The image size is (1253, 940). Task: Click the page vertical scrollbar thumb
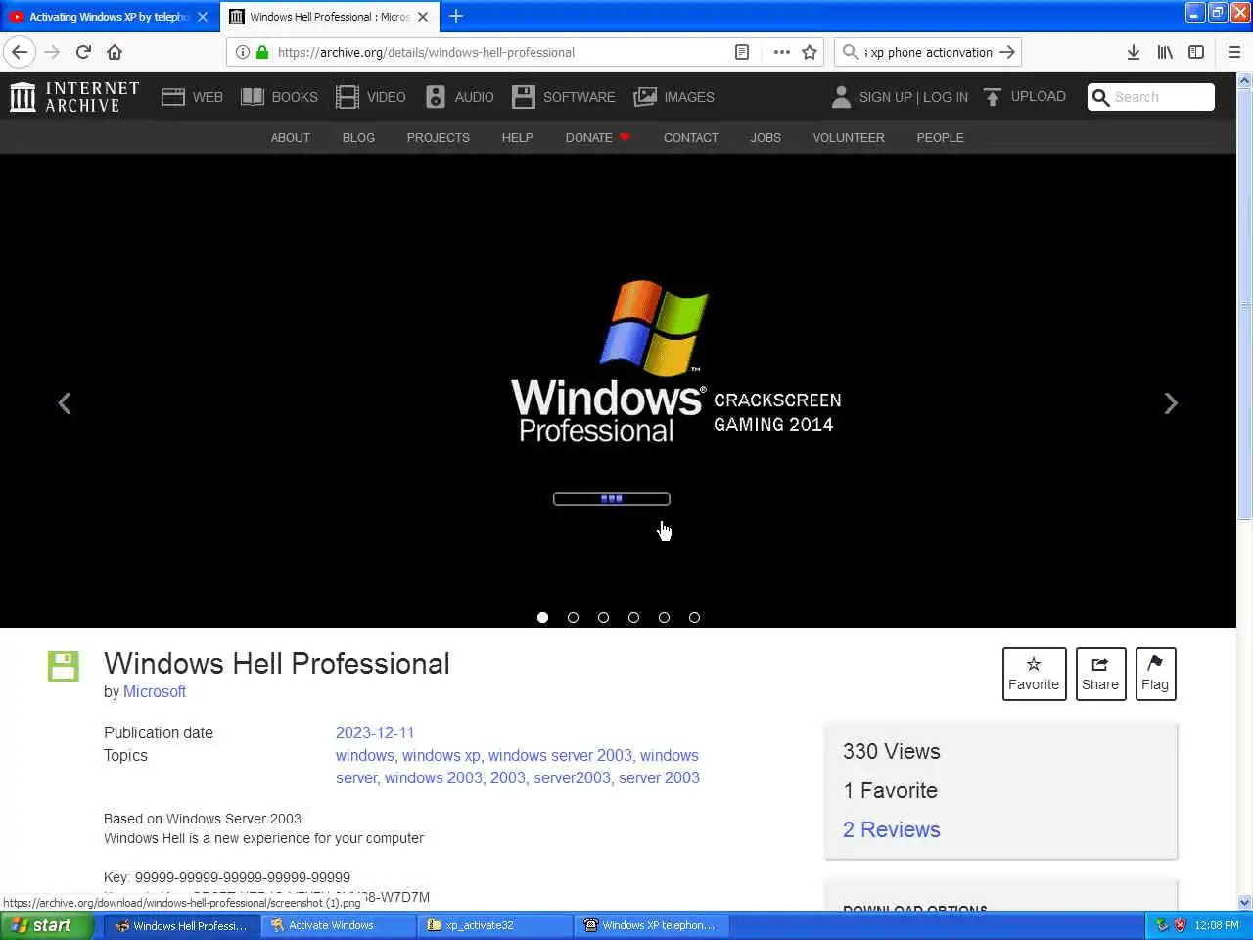tap(1245, 303)
